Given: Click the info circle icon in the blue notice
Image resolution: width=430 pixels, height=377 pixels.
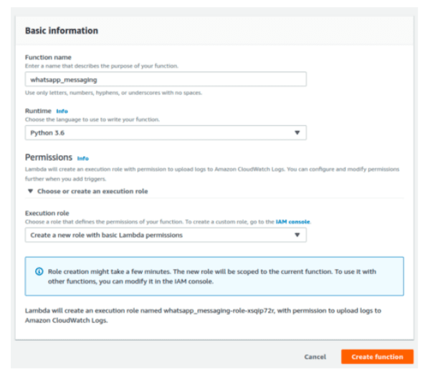Looking at the screenshot, I should tap(39, 272).
